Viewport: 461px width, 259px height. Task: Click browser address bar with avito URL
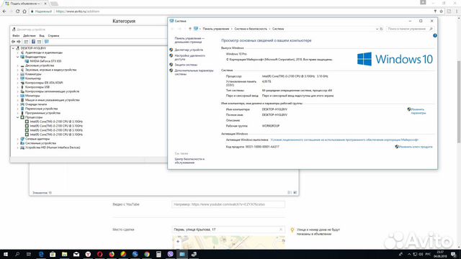click(230, 12)
